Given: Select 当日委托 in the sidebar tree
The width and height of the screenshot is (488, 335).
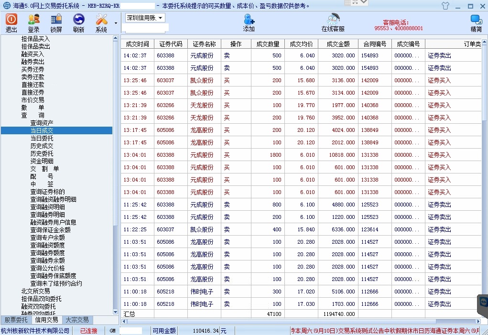Looking at the screenshot, I should point(42,138).
